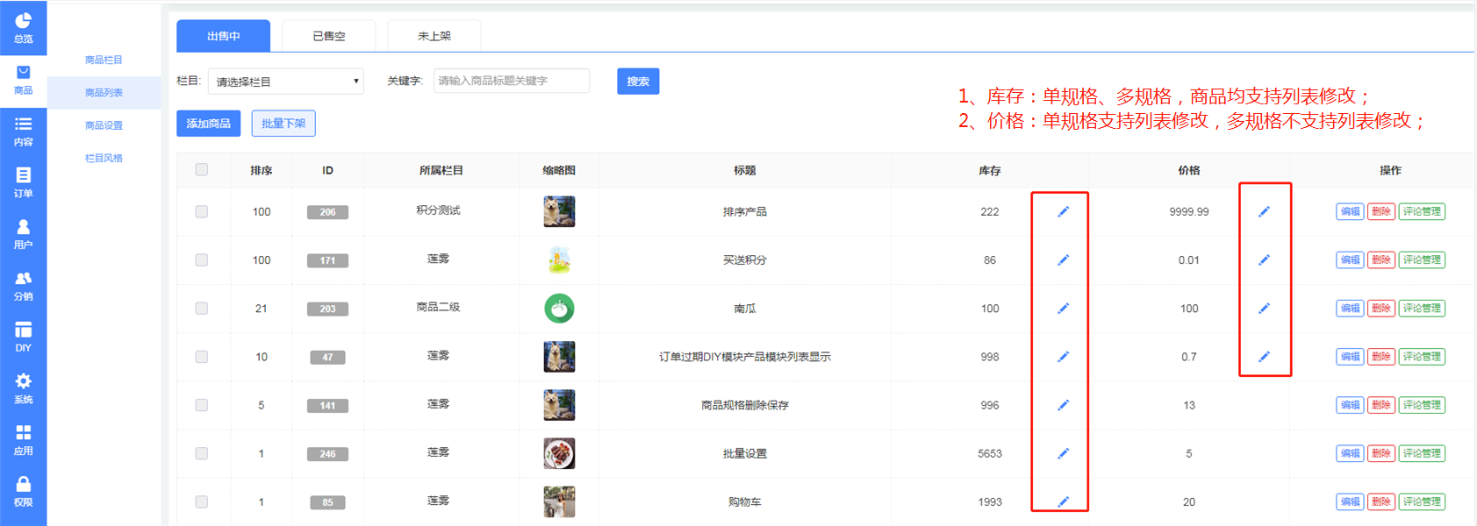The height and width of the screenshot is (526, 1477).
Task: Open the 分销 distribution sidebar icon
Action: point(23,286)
